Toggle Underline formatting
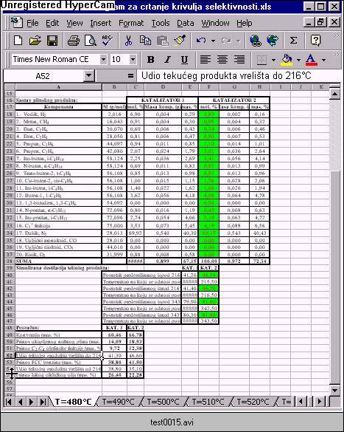Screen dimensions: 344x432 click(184, 59)
